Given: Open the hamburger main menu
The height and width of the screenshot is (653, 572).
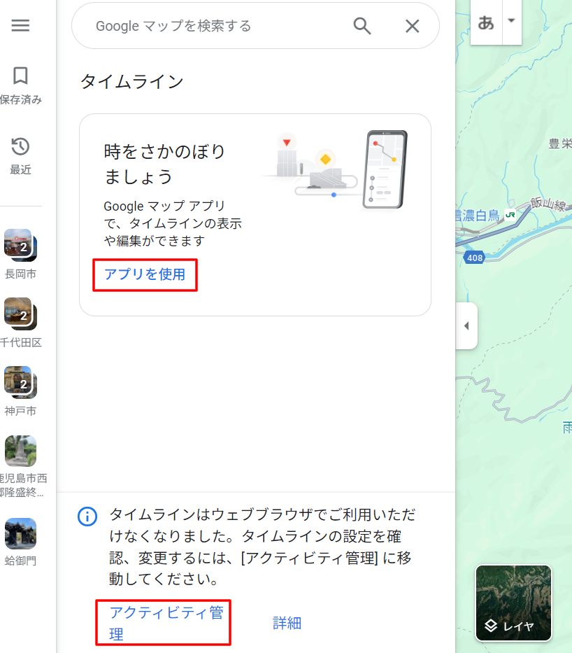Looking at the screenshot, I should [20, 26].
